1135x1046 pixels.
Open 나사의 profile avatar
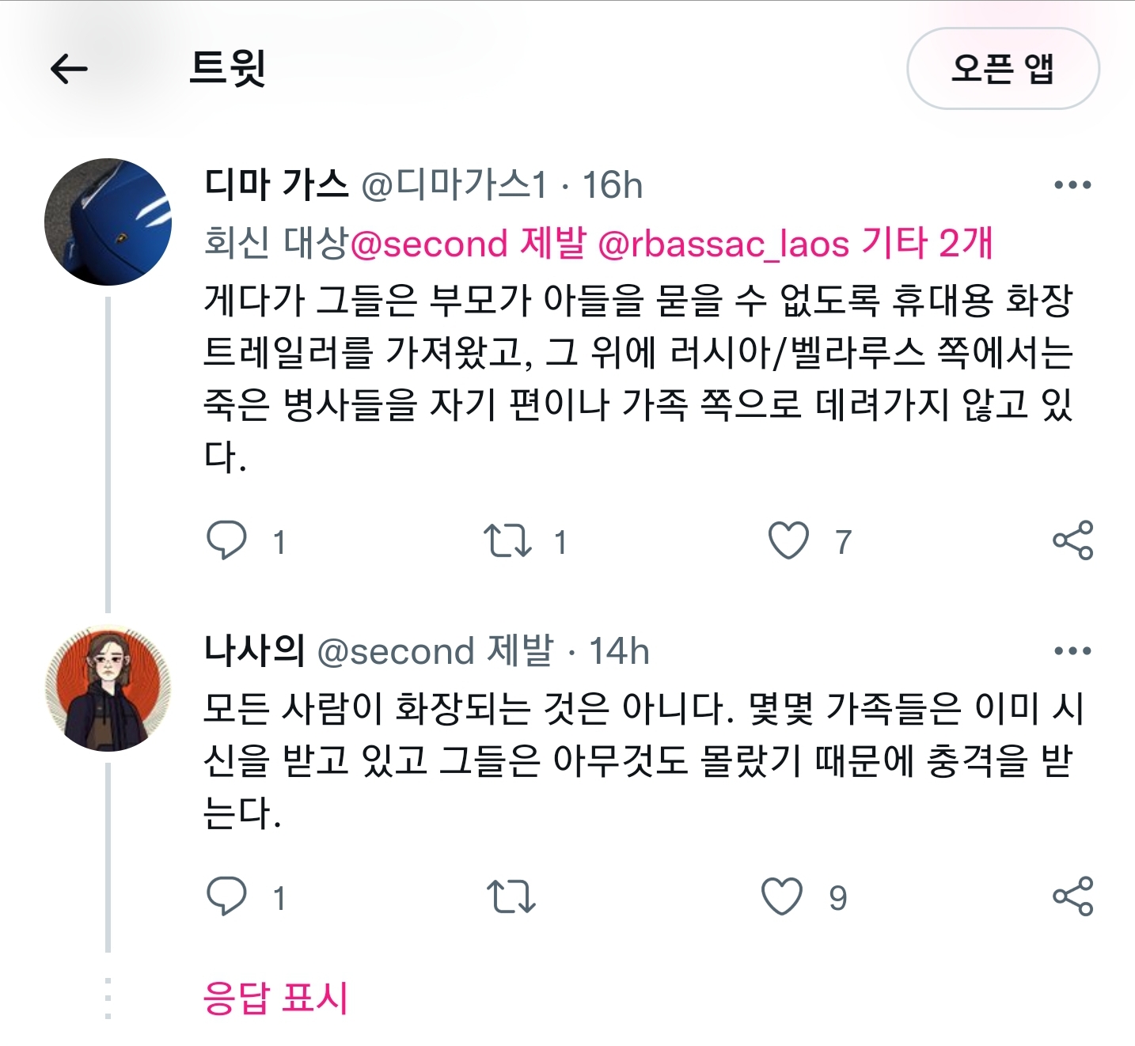pyautogui.click(x=108, y=688)
